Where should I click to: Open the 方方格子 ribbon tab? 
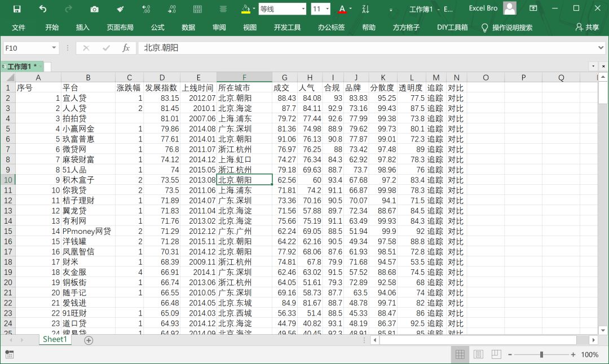[x=406, y=28]
